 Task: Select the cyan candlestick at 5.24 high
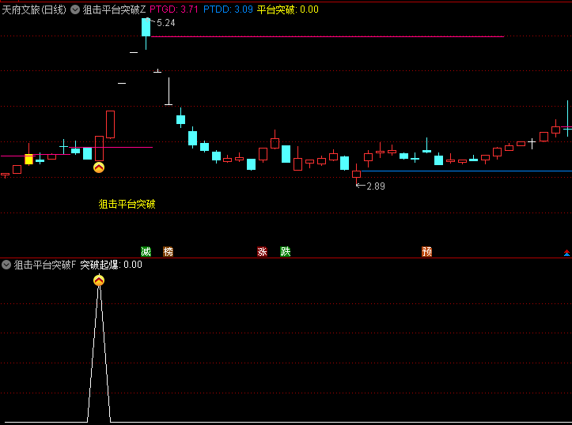coord(146,28)
